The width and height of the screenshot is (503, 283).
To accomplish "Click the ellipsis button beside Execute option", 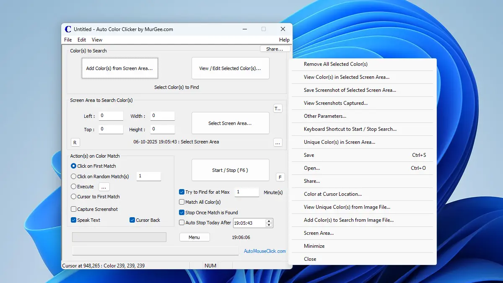I will tap(104, 187).
